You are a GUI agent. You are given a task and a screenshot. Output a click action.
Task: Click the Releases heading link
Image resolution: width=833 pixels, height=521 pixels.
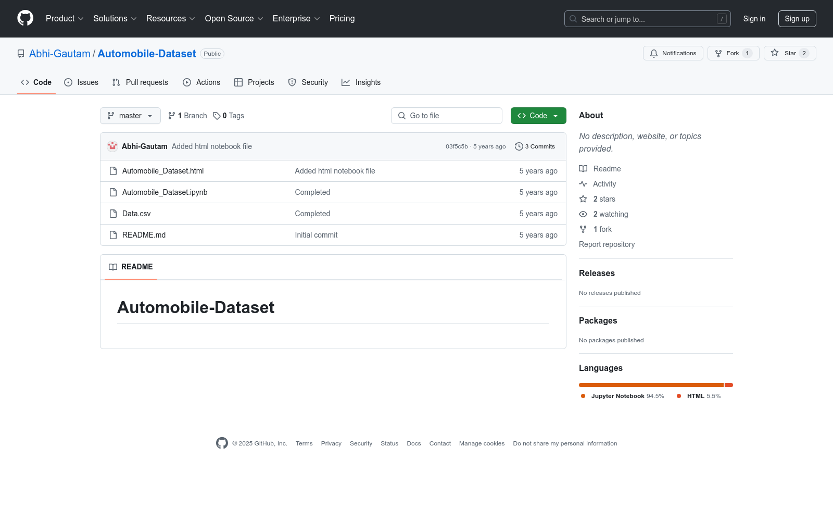click(597, 274)
